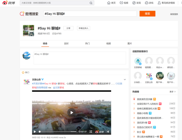Open hot search 龙妈深V裙

coord(142,123)
